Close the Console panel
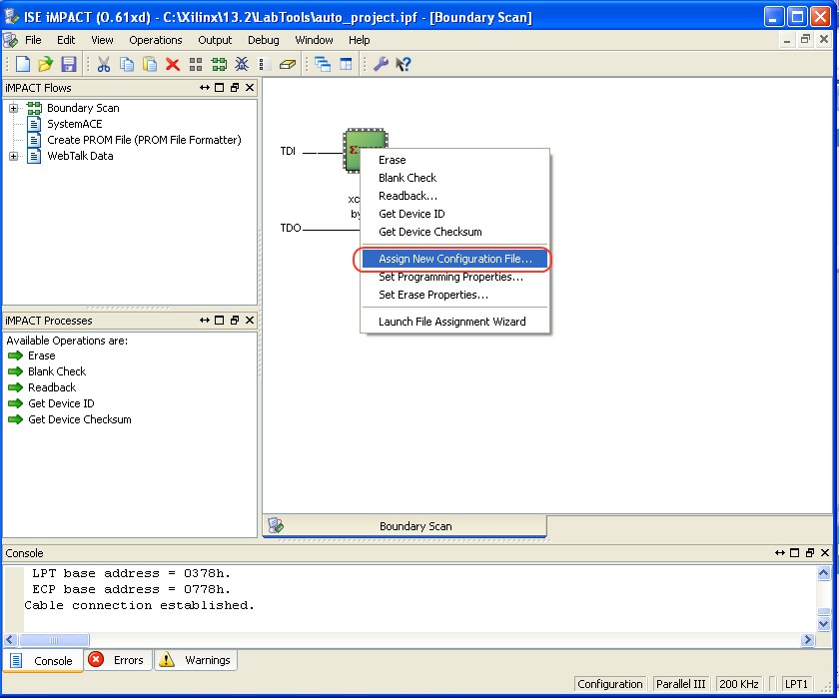 click(x=825, y=553)
